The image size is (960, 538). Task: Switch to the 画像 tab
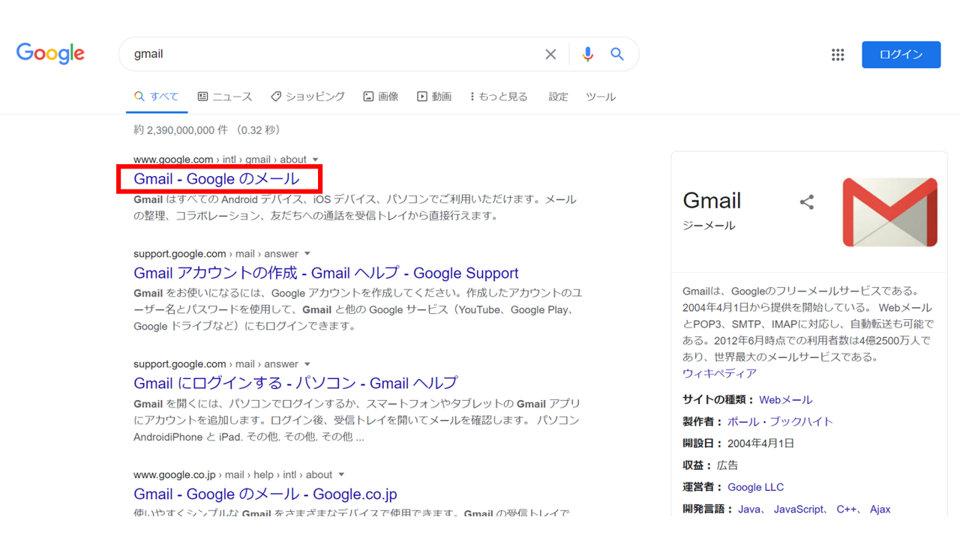point(381,97)
